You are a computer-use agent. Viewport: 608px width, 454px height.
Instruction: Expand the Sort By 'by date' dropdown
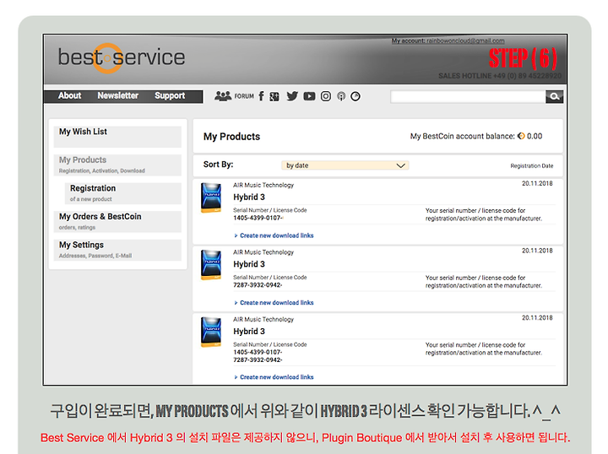345,165
